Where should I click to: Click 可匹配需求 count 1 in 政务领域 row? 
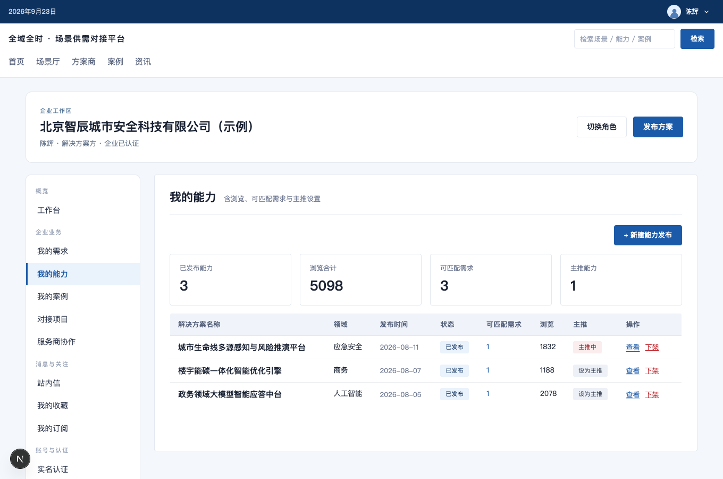(488, 393)
